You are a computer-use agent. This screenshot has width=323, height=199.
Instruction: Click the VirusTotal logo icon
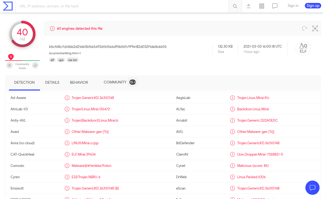[8, 6]
